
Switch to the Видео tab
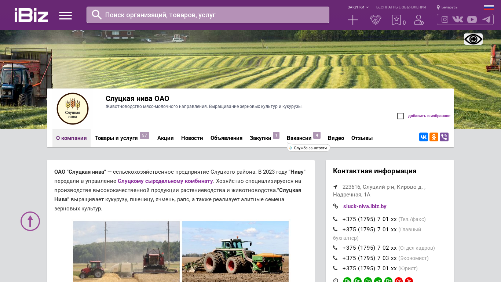[x=336, y=138]
